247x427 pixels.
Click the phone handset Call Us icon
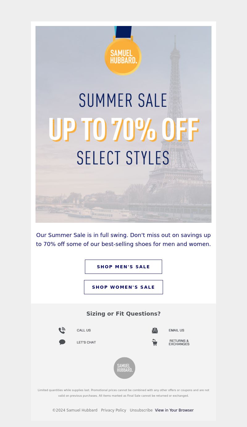(x=62, y=330)
